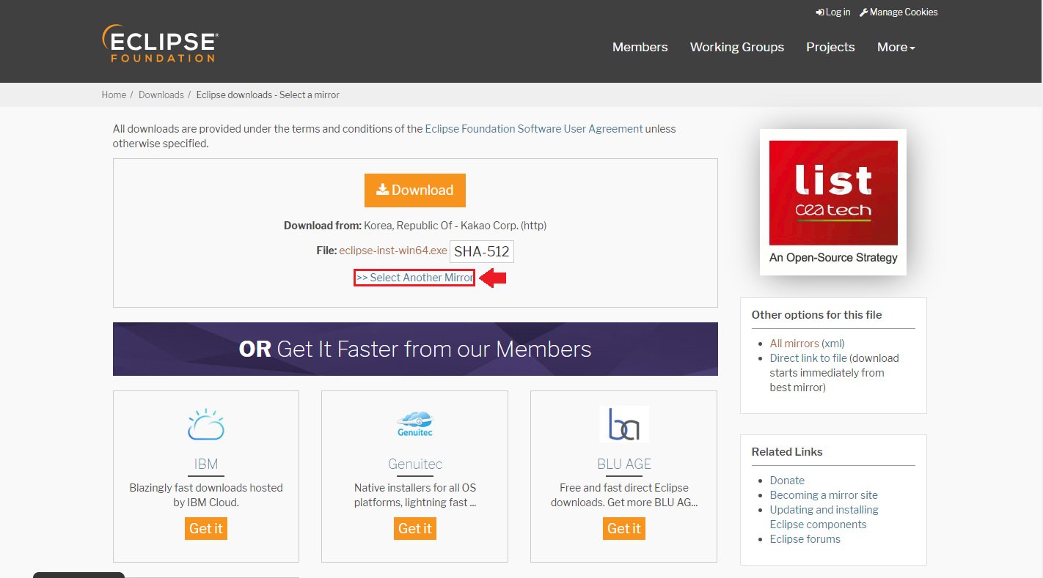Image resolution: width=1043 pixels, height=578 pixels.
Task: Click the Eclipse Foundation logo
Action: tap(161, 44)
